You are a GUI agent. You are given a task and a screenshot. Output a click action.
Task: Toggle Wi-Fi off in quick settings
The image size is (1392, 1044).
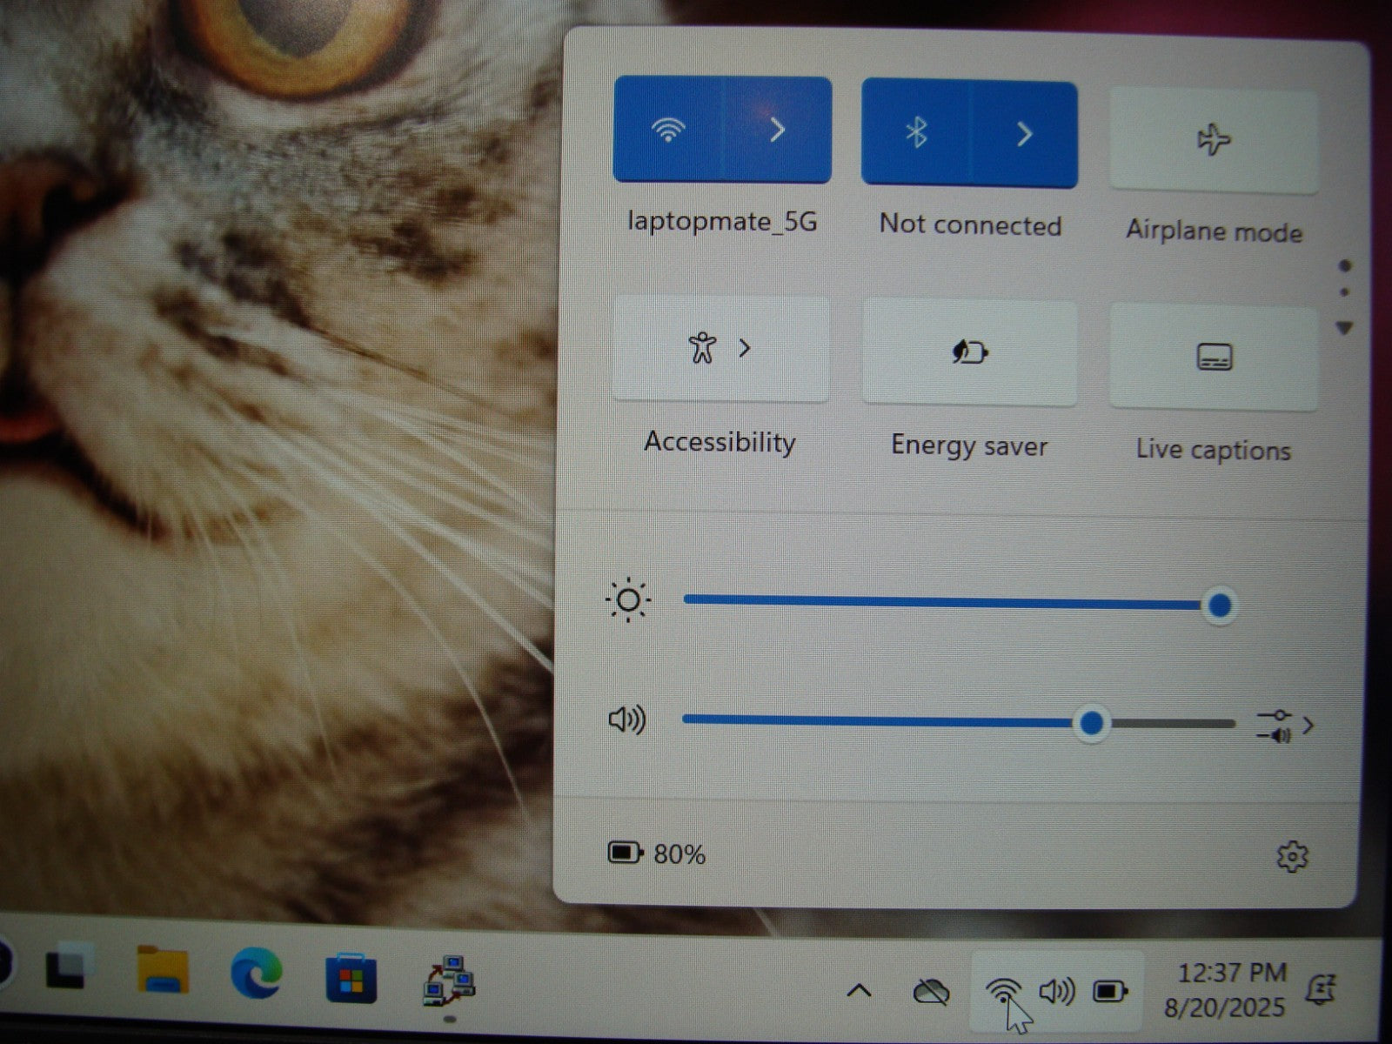[667, 130]
